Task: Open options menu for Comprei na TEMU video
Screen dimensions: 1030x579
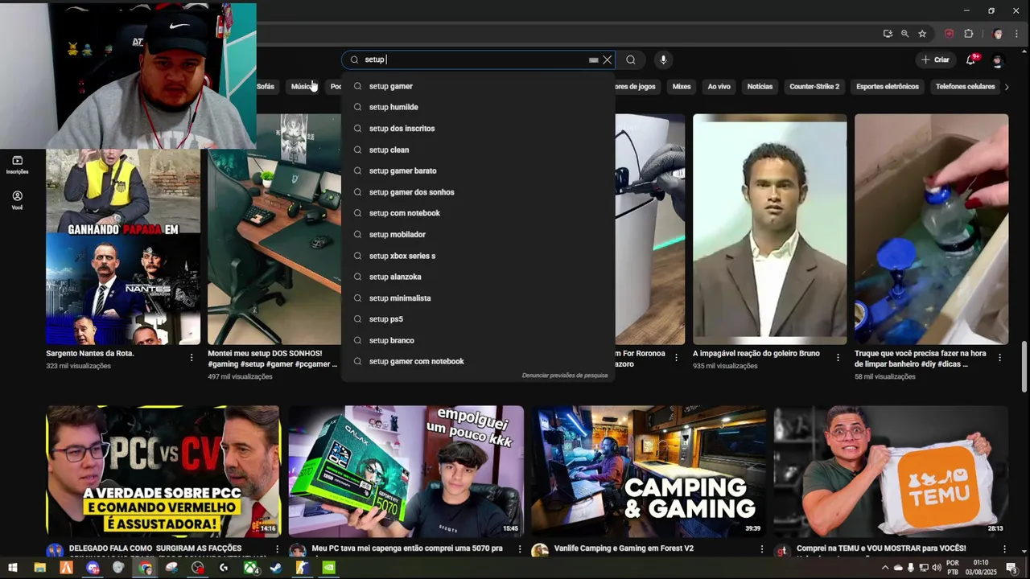Action: click(1004, 549)
